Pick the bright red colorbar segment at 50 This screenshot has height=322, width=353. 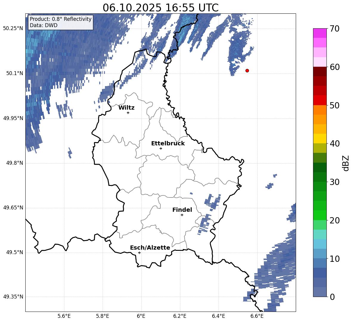tap(320, 100)
